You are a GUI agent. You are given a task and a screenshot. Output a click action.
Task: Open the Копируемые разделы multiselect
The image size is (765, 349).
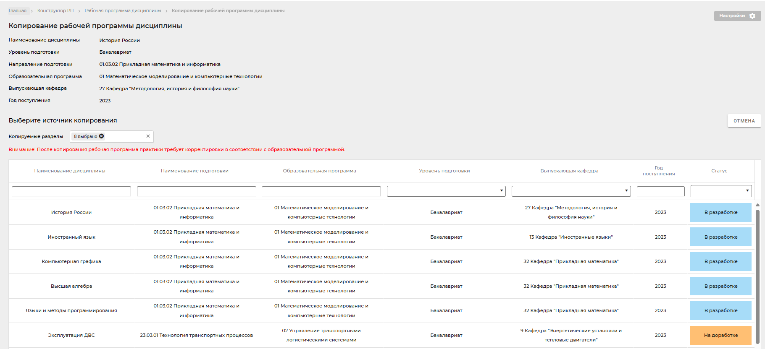(112, 136)
